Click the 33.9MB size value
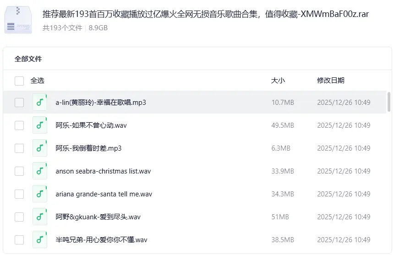The height and width of the screenshot is (255, 394). (x=283, y=171)
